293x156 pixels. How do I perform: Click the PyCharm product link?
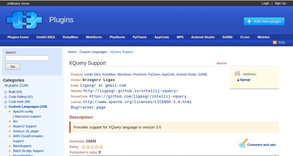(154, 74)
